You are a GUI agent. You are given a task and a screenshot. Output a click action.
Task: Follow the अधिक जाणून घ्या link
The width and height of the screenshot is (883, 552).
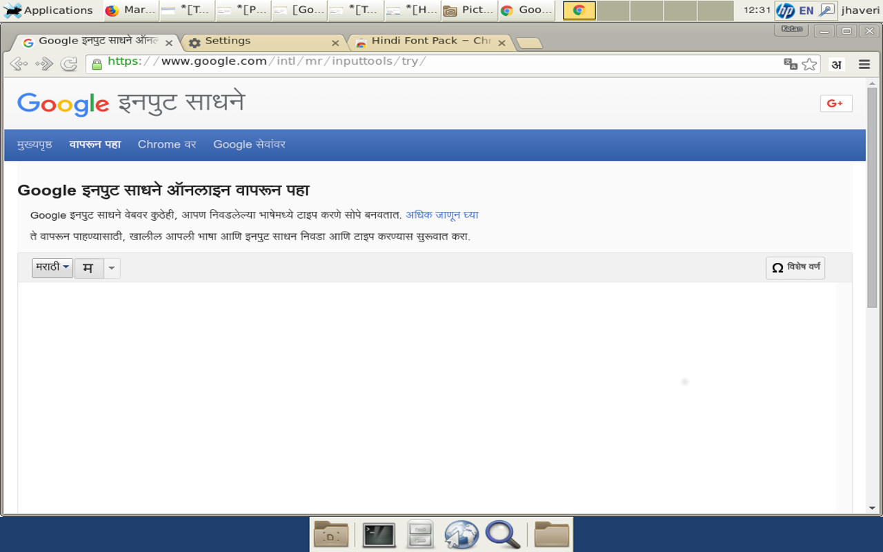pos(442,215)
